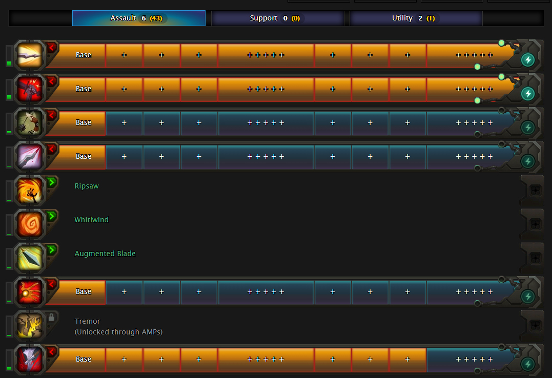The height and width of the screenshot is (378, 552).
Task: Click the locked Tremor ability icon
Action: click(27, 325)
